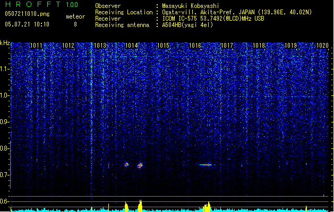Click the meteor count value 8

pyautogui.click(x=75, y=24)
